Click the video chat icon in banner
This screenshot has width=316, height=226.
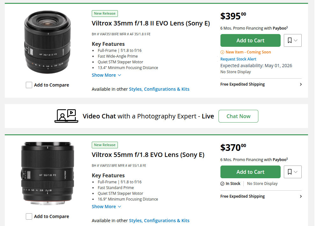[67, 116]
